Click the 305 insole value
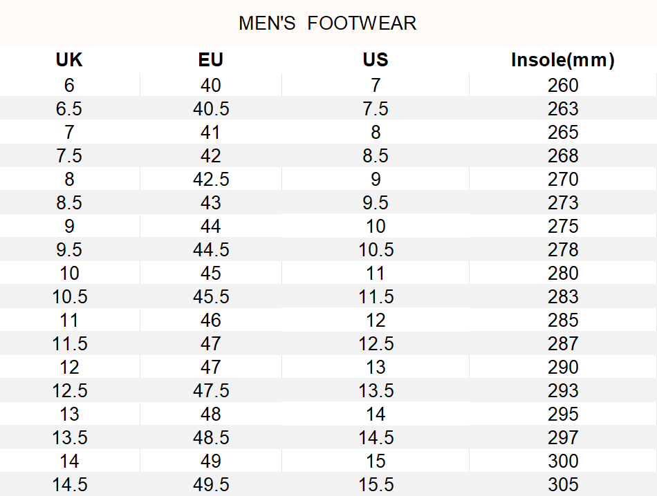 [562, 485]
